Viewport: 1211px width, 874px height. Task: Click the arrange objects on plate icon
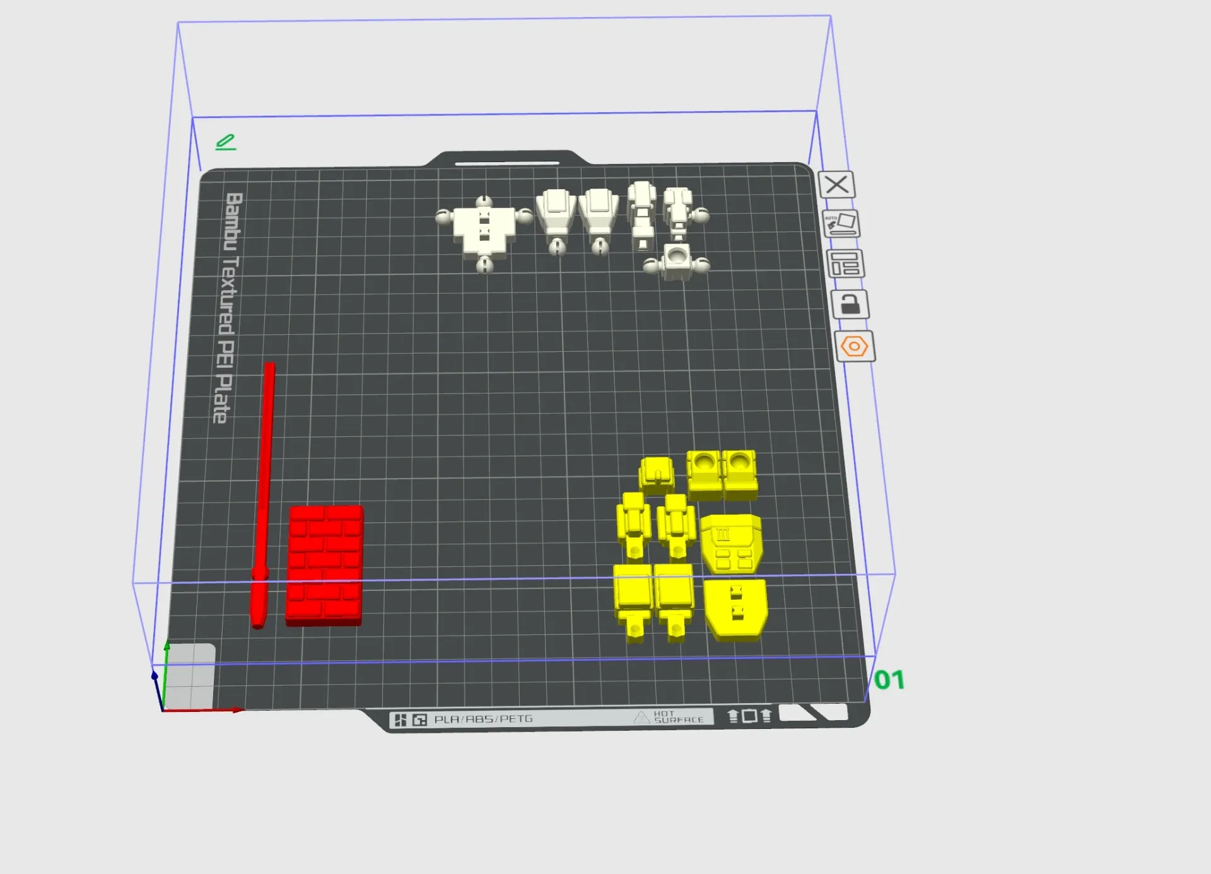click(x=845, y=264)
